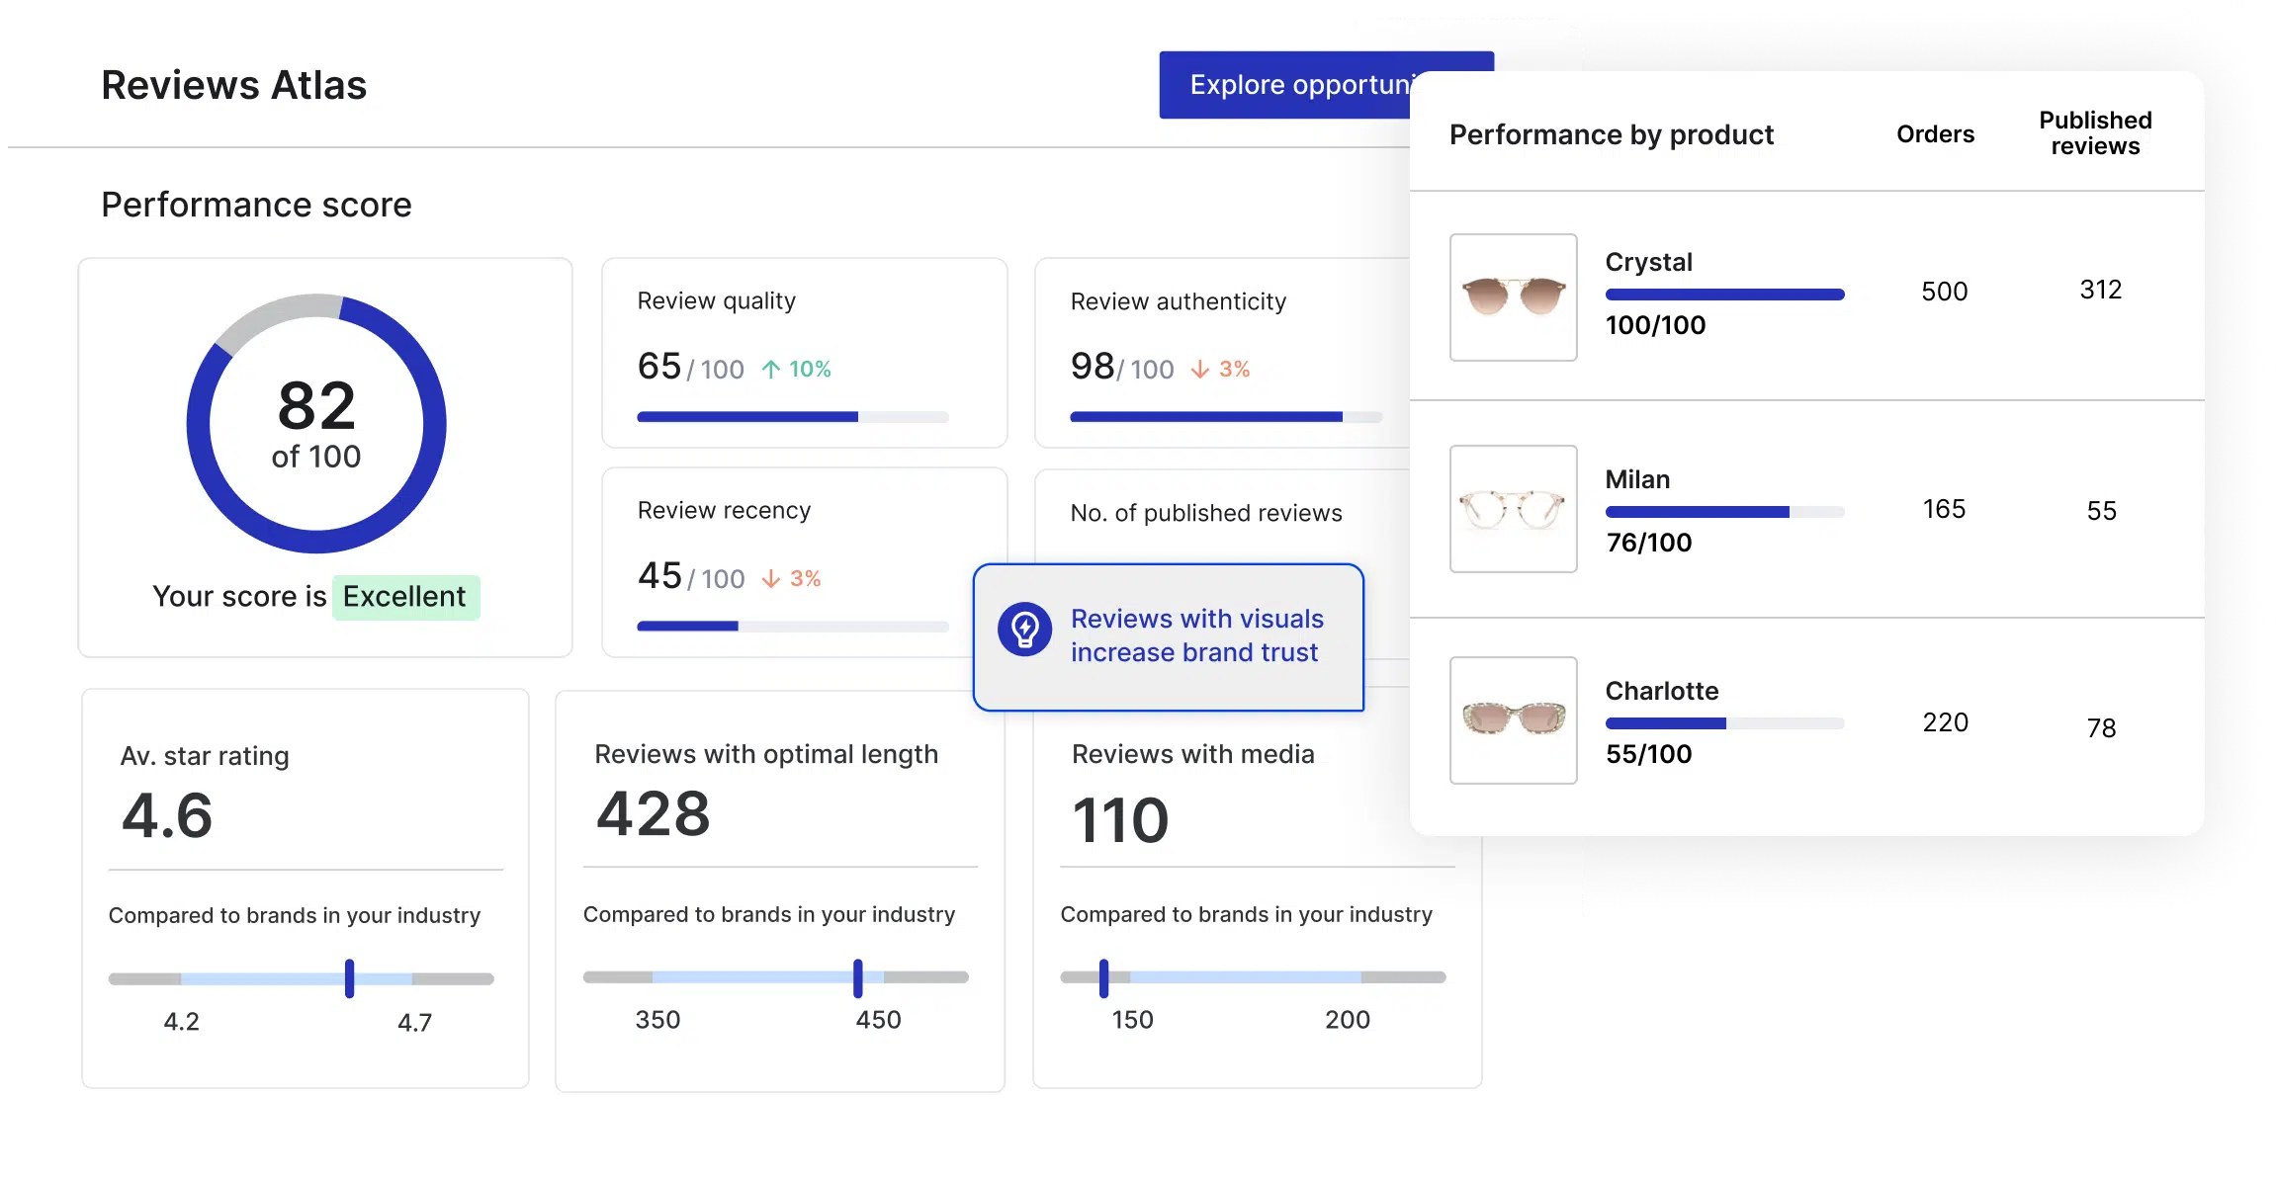Viewport: 2276px width, 1182px height.
Task: Open the Milan glasses thumbnail
Action: click(1513, 509)
